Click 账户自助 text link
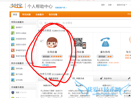The height and width of the screenshot is (98, 131). click(19, 74)
